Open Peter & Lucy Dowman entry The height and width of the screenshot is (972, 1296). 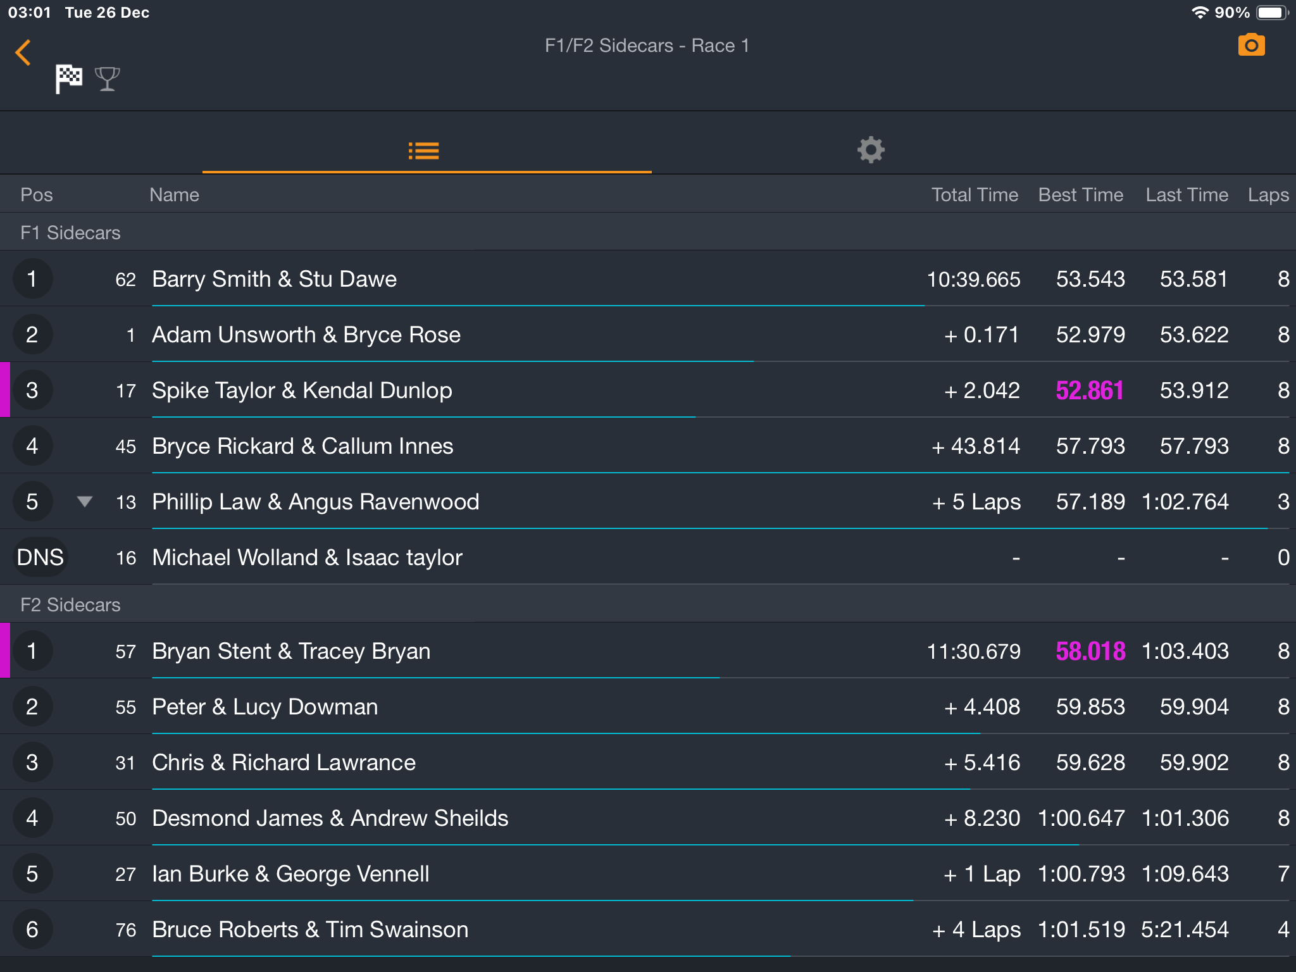648,707
